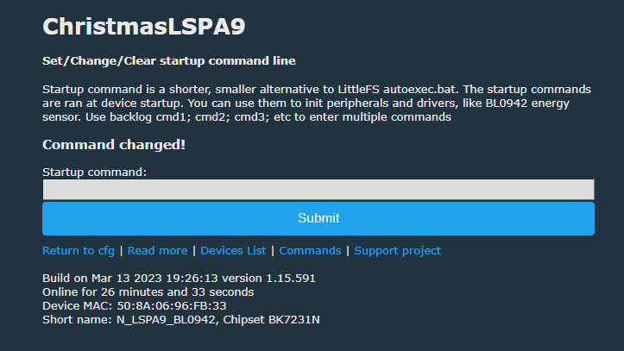624x351 pixels.
Task: Click the BL0942 energy mention in the description
Action: [527, 103]
